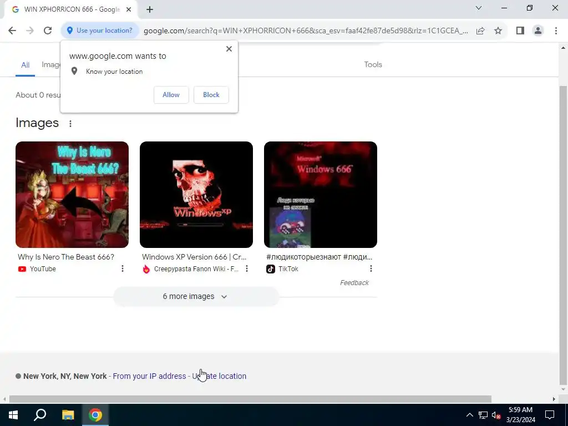Click the vertical scrollbar thumb
The width and height of the screenshot is (568, 426).
563,235
